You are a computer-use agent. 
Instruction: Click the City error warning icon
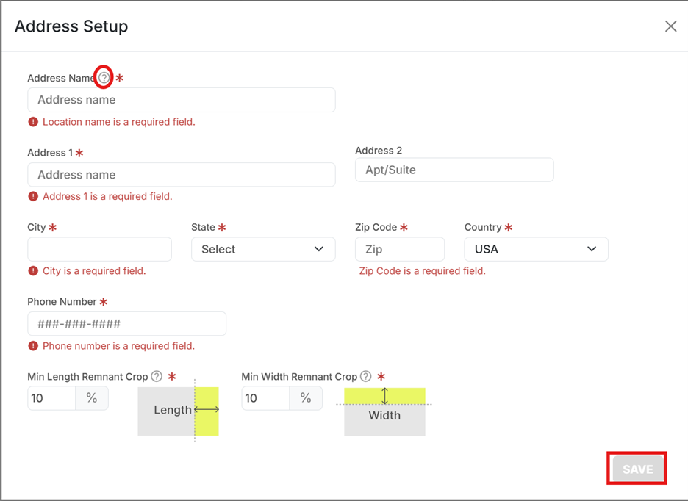[33, 271]
